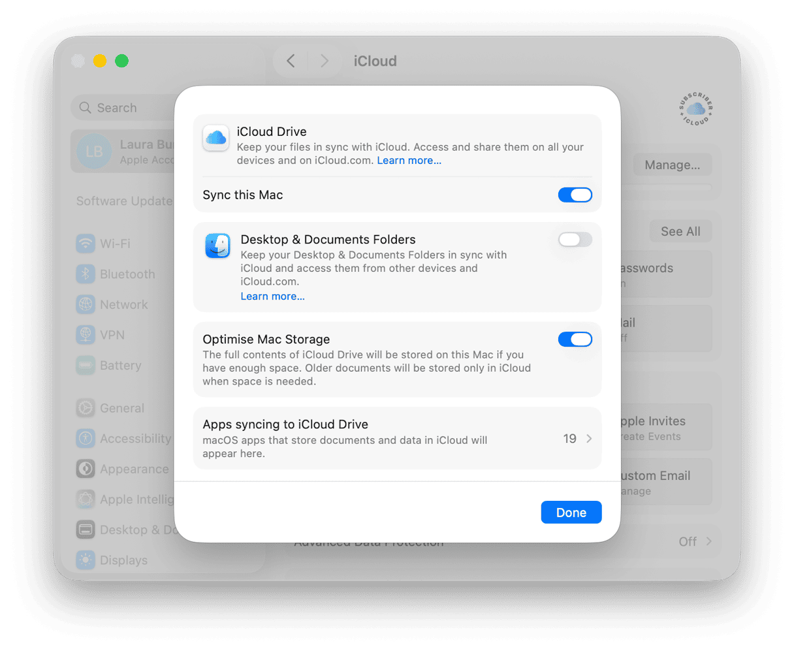Open Software Update sidebar entry
794x651 pixels.
(124, 201)
